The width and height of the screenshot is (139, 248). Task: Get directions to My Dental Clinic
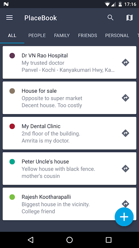(x=125, y=133)
